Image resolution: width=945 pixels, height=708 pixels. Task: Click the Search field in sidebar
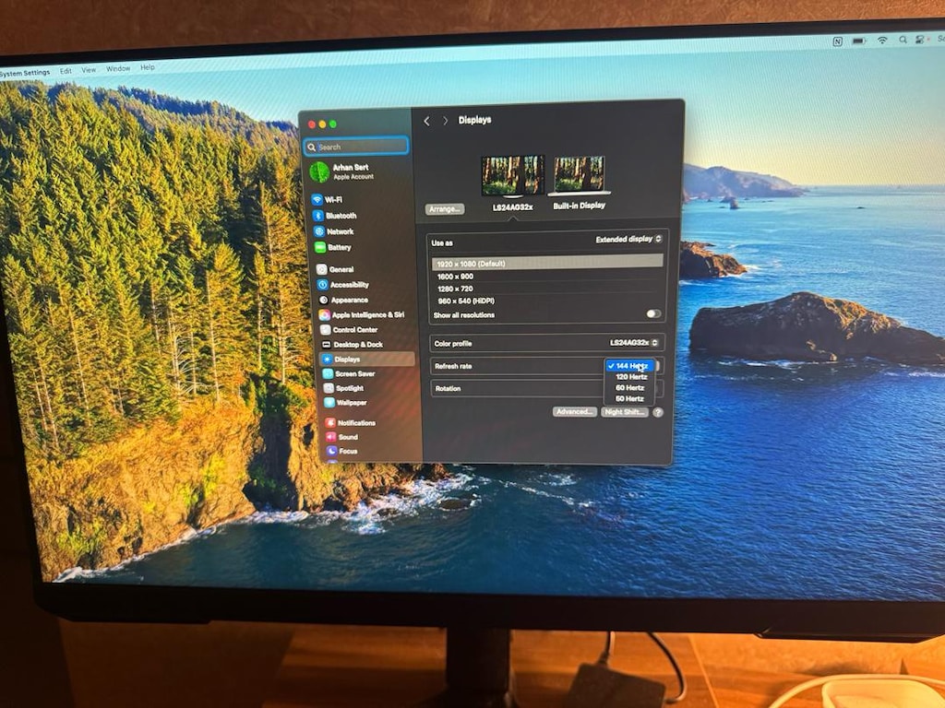pyautogui.click(x=356, y=147)
